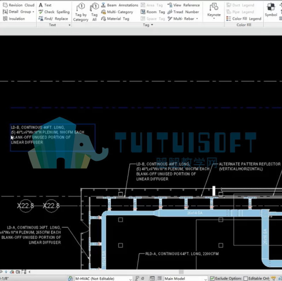Screen dimensions: 282x281
Task: Click the greyed Space Tag tool
Action: pos(153,19)
